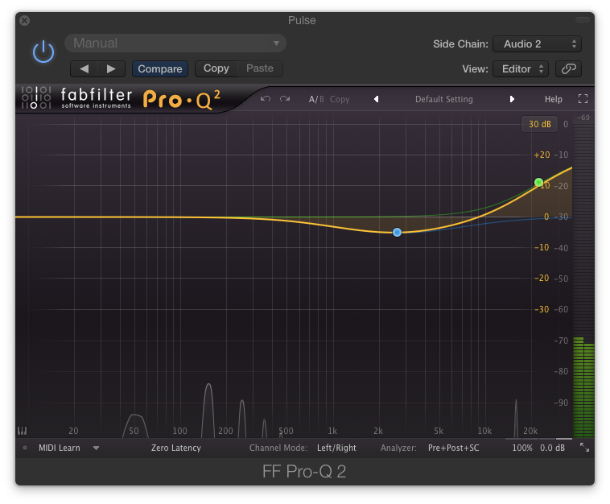Click the 0.0 dB output gain value

pyautogui.click(x=552, y=448)
